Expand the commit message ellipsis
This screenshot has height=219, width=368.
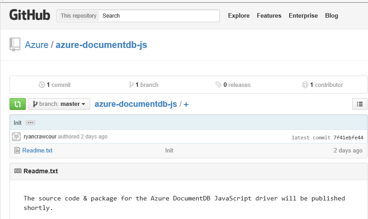tap(30, 123)
